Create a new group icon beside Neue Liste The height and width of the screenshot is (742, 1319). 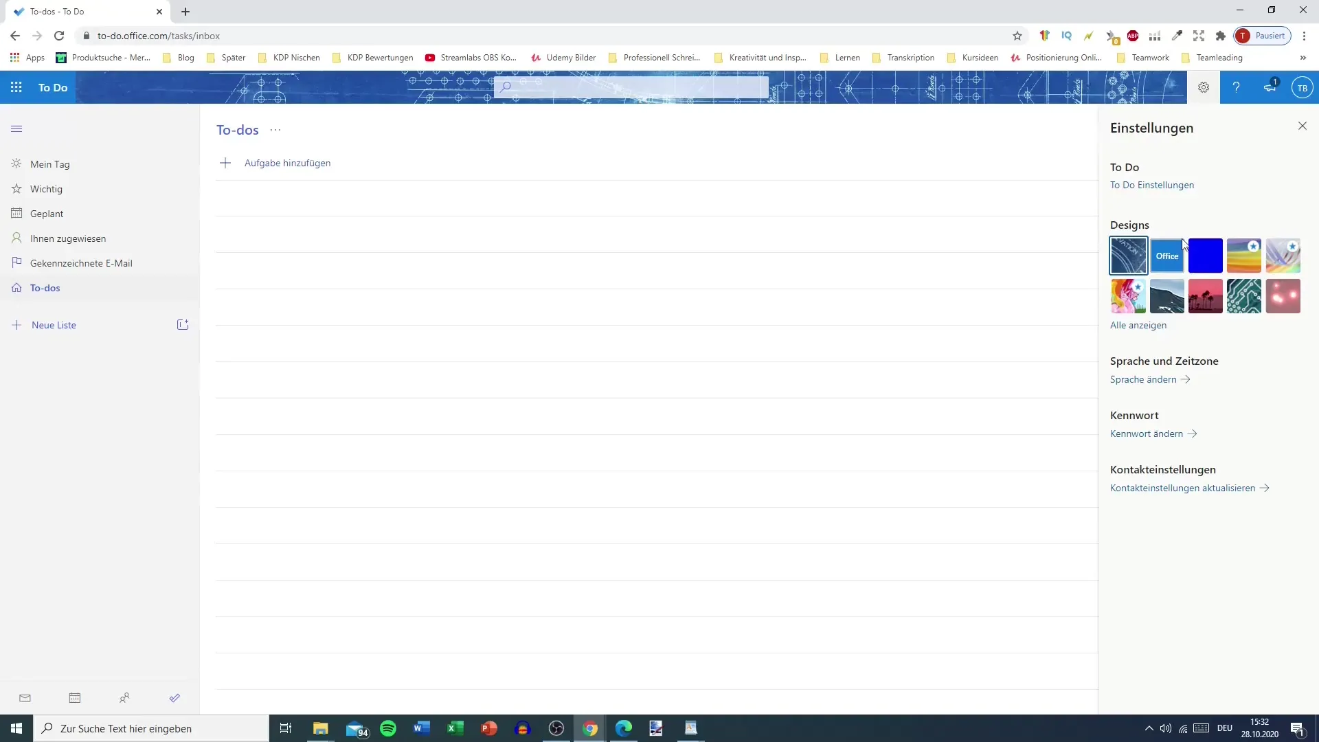[x=183, y=324]
